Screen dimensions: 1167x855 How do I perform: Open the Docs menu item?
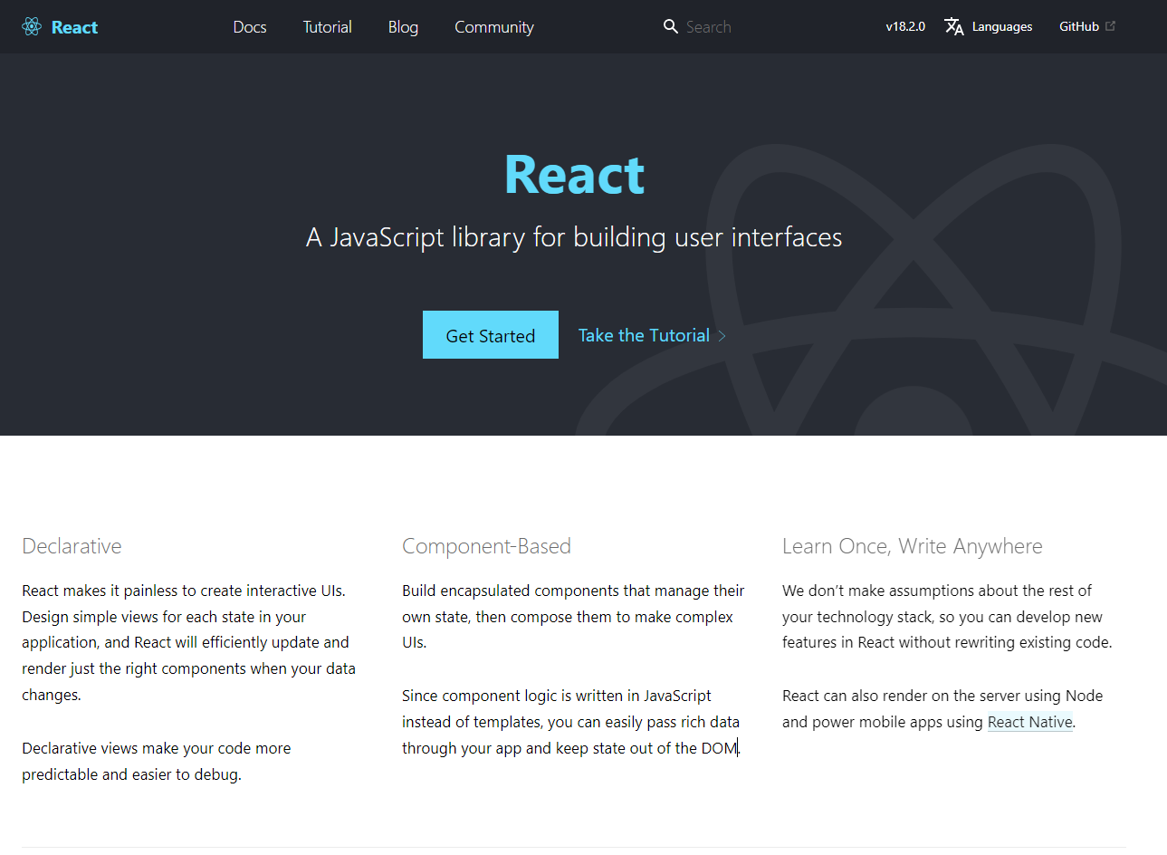(x=250, y=27)
